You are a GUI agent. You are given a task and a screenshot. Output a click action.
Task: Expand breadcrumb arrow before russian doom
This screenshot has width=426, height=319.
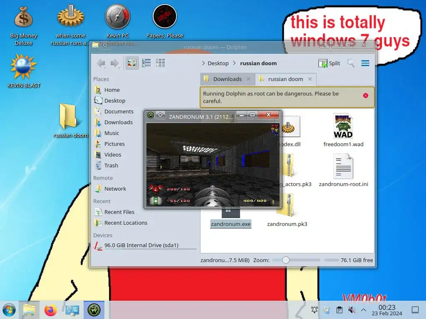click(x=235, y=63)
